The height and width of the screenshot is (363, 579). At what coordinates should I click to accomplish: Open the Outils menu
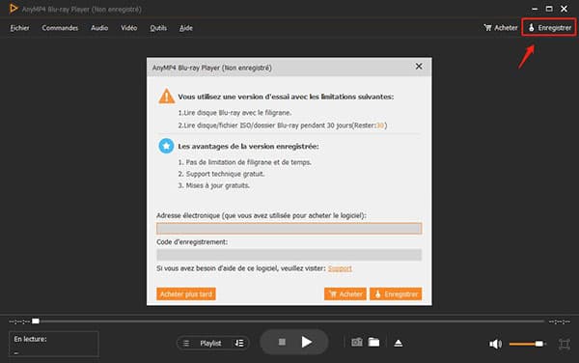coord(158,28)
